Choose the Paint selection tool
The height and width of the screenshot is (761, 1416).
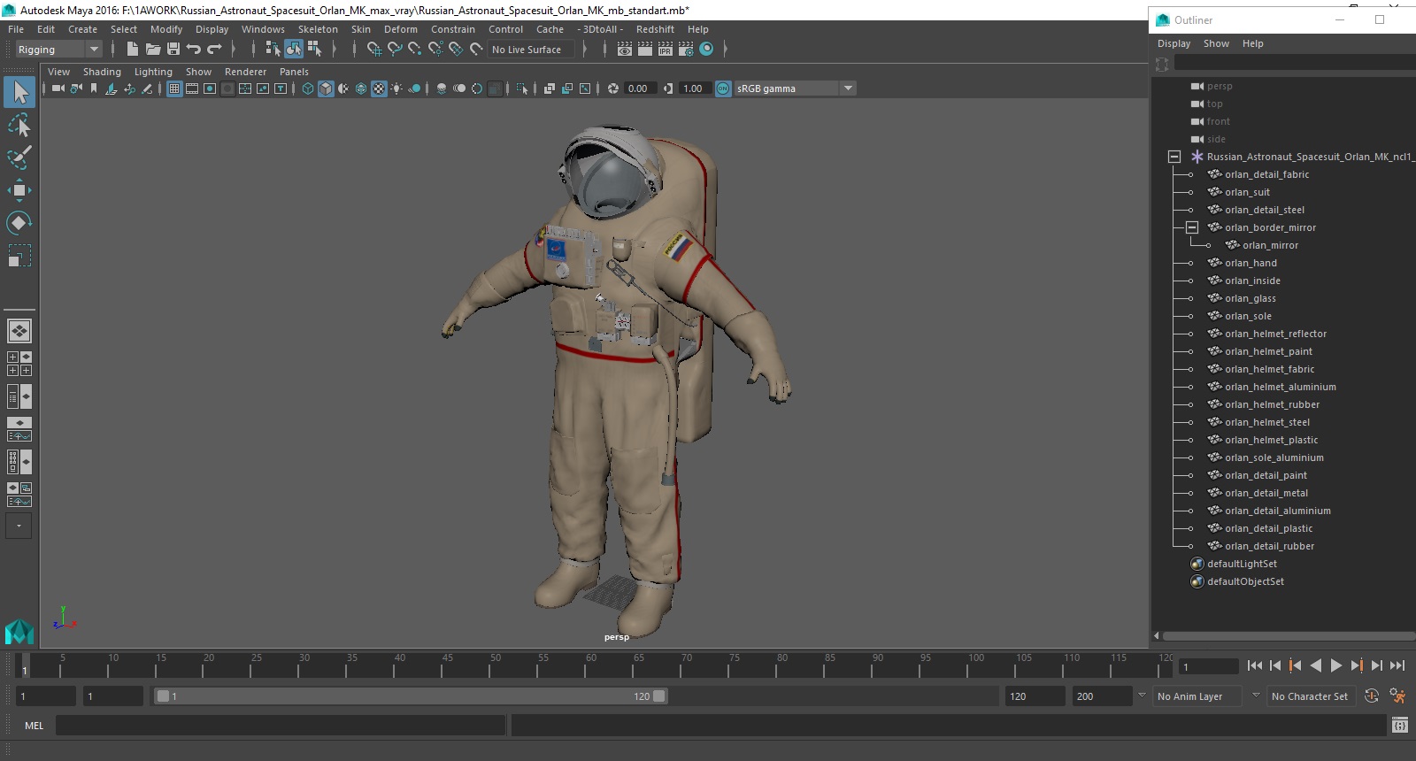tap(19, 158)
